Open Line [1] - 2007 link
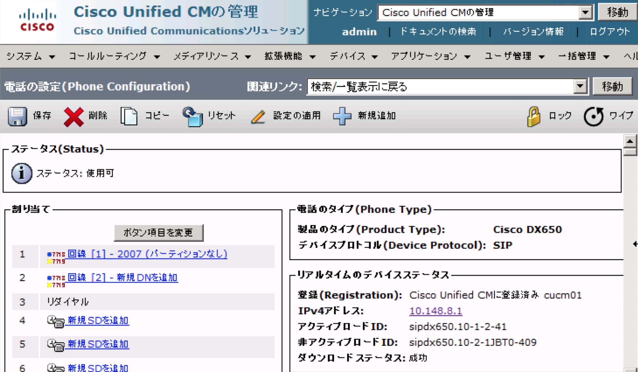This screenshot has width=638, height=372. click(147, 254)
